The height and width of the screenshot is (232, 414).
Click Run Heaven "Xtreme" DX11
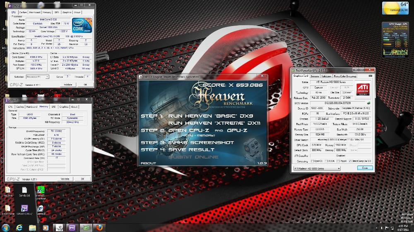(x=214, y=123)
